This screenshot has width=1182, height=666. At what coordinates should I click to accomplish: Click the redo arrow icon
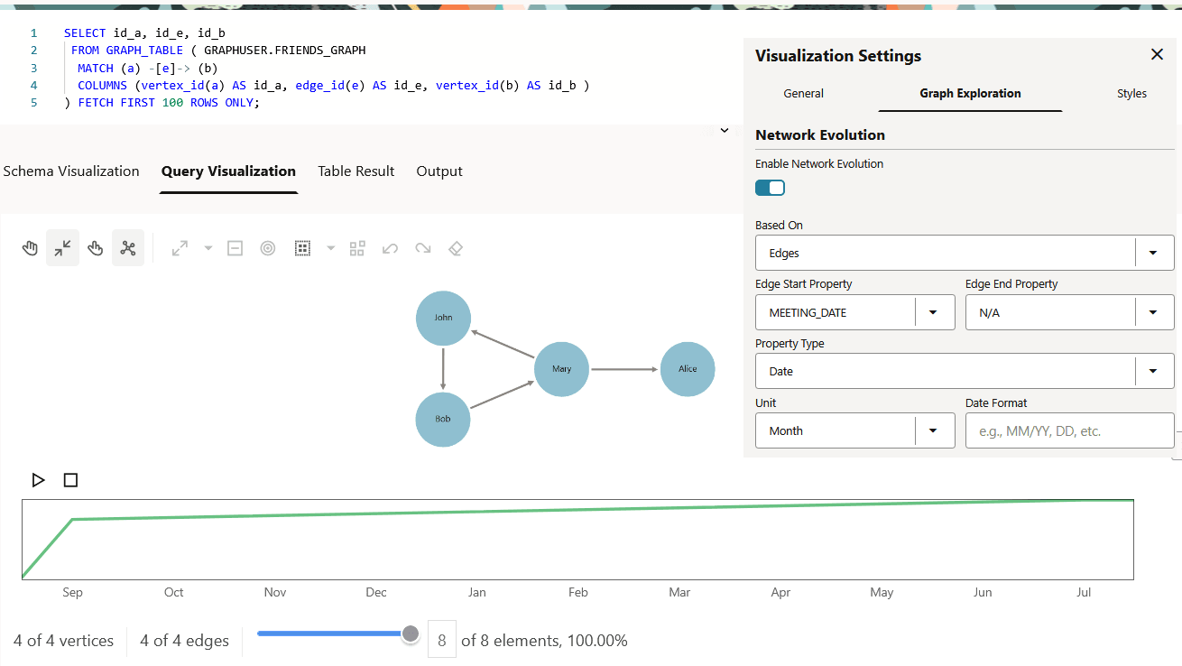click(422, 248)
